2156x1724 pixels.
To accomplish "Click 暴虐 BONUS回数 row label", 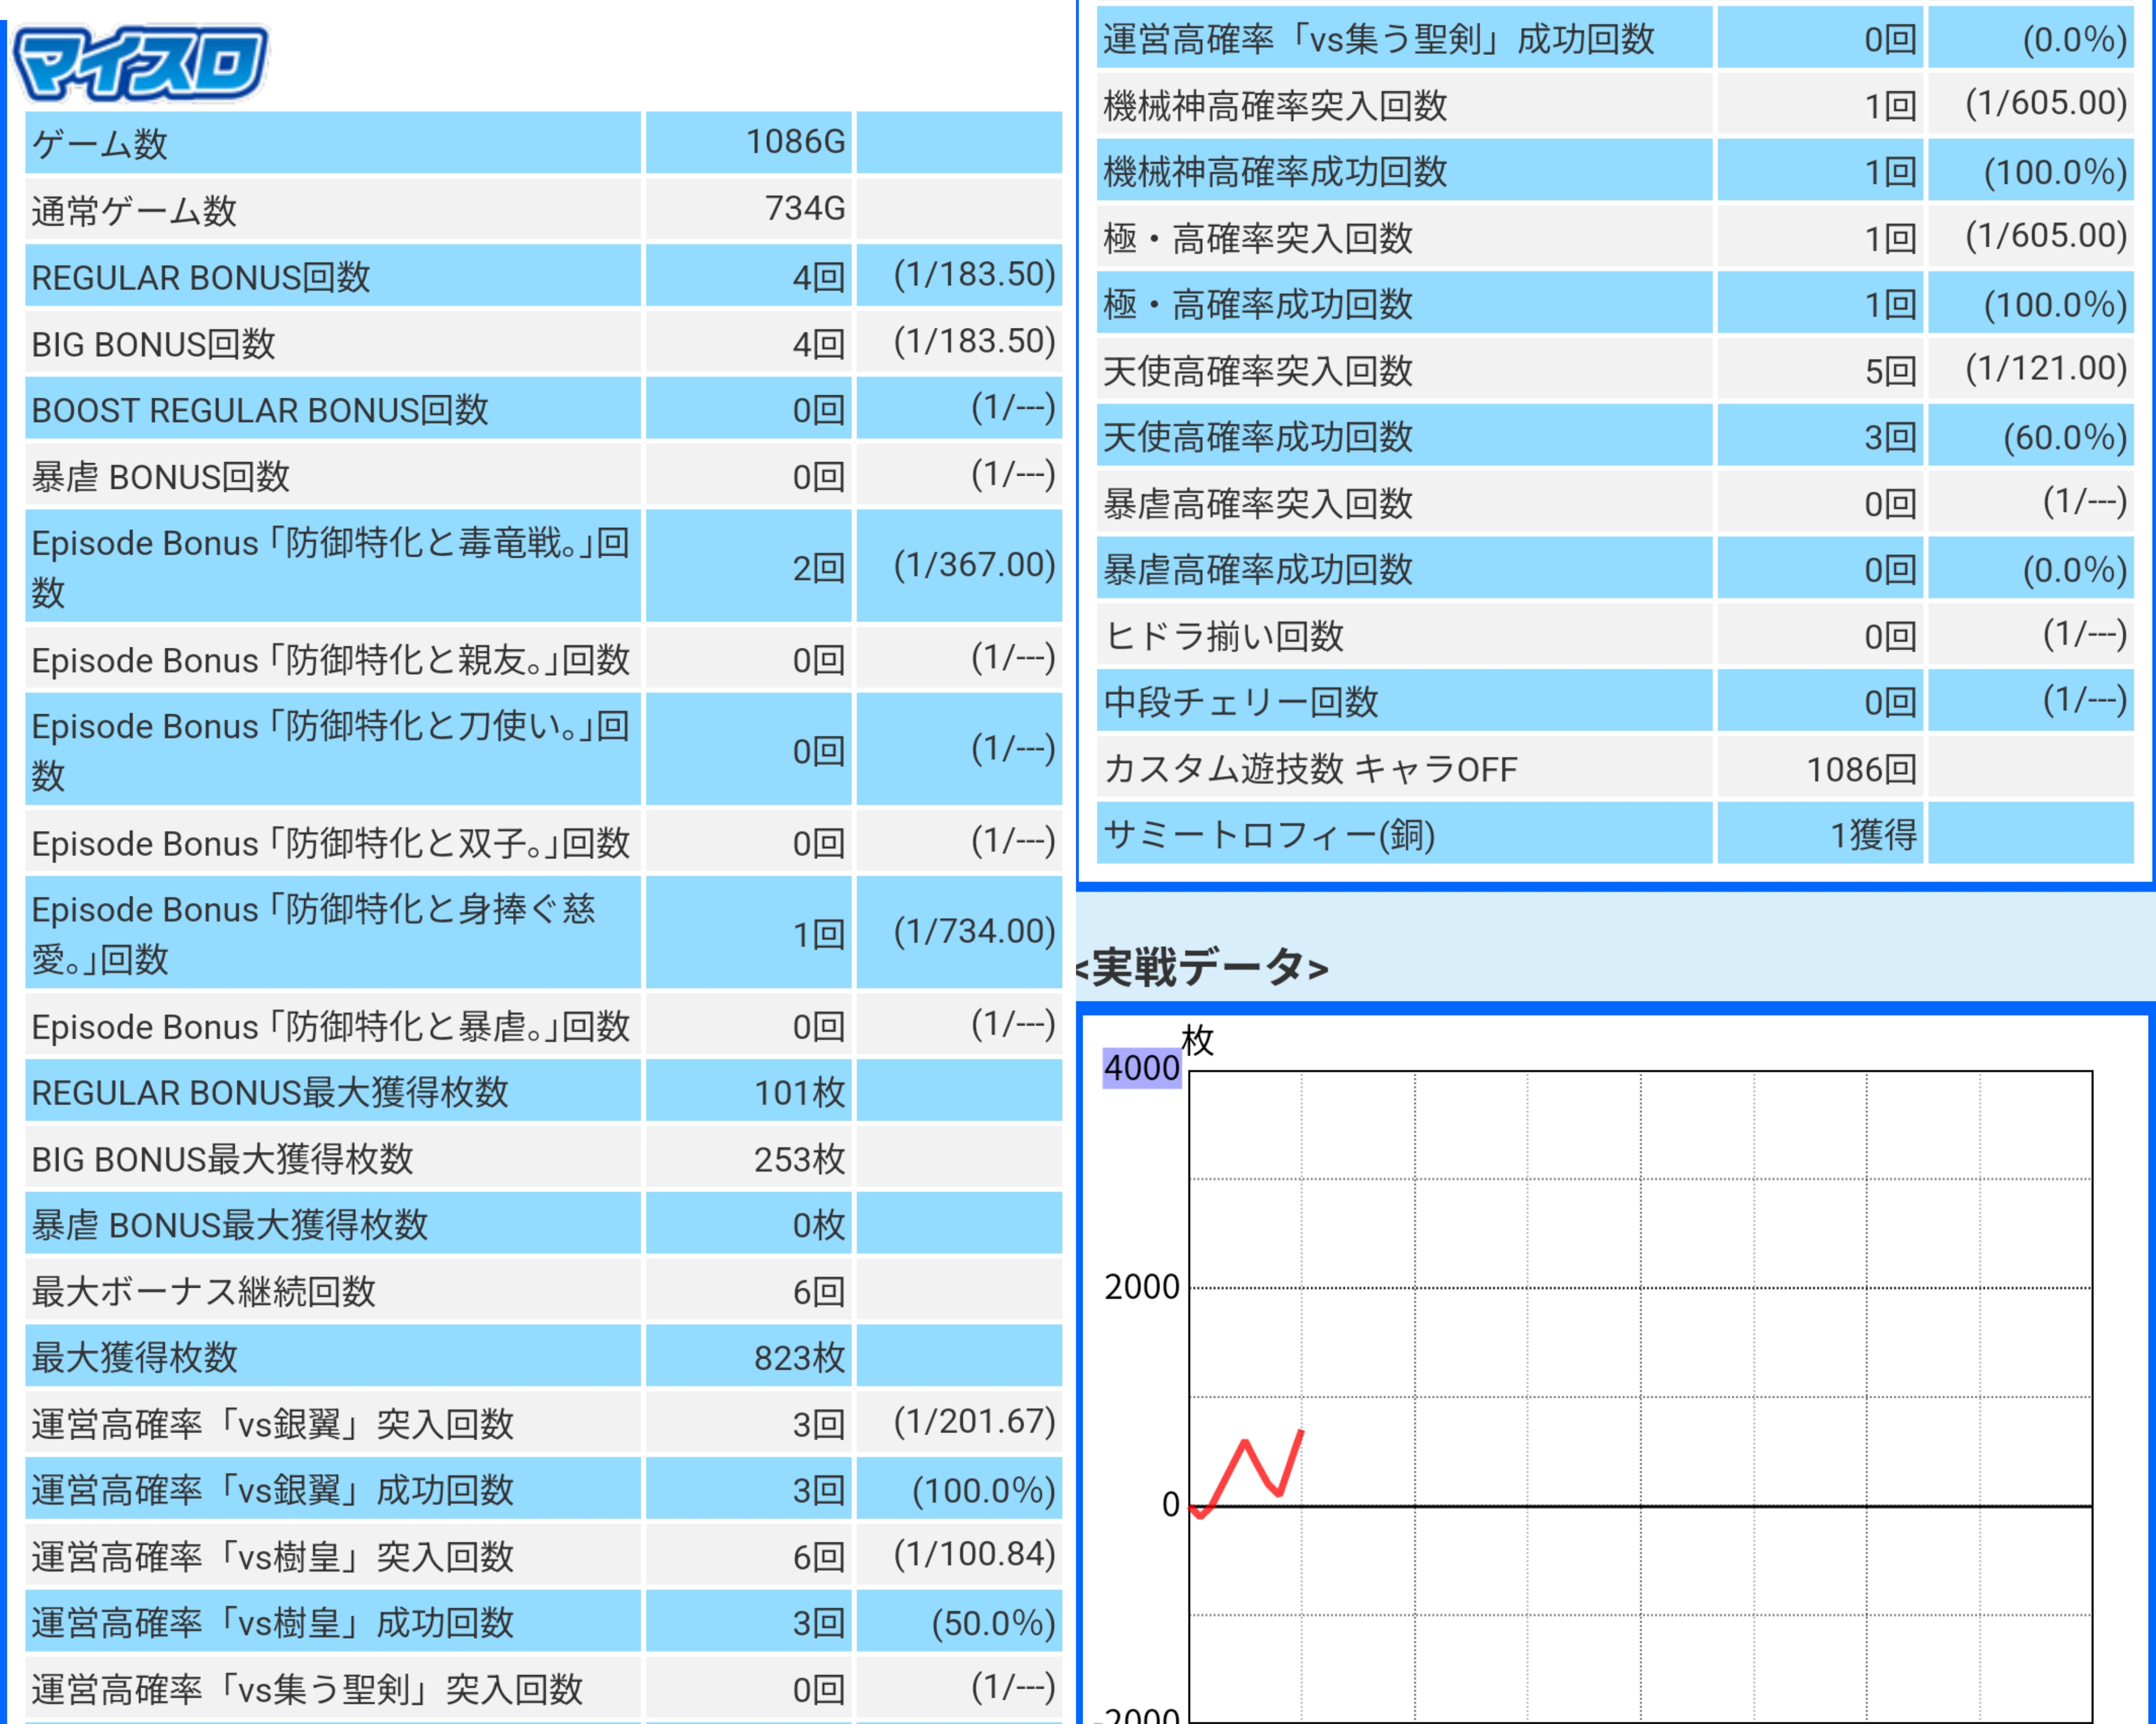I will [x=160, y=477].
